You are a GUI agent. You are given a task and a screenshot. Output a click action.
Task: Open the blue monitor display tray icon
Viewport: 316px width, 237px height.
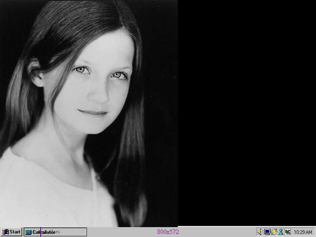click(267, 232)
